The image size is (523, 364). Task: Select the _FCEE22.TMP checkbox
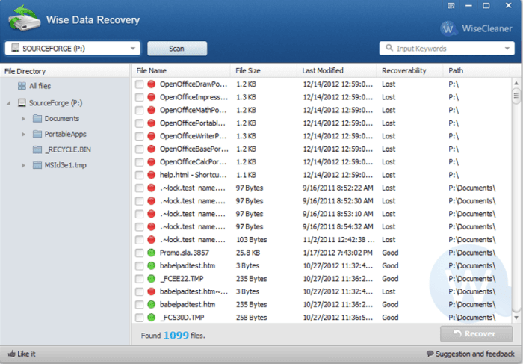click(x=140, y=279)
